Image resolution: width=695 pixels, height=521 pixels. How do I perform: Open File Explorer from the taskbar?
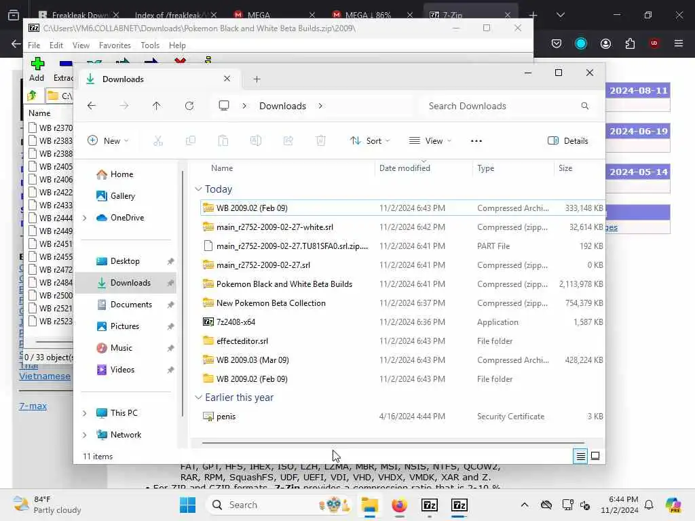[370, 505]
